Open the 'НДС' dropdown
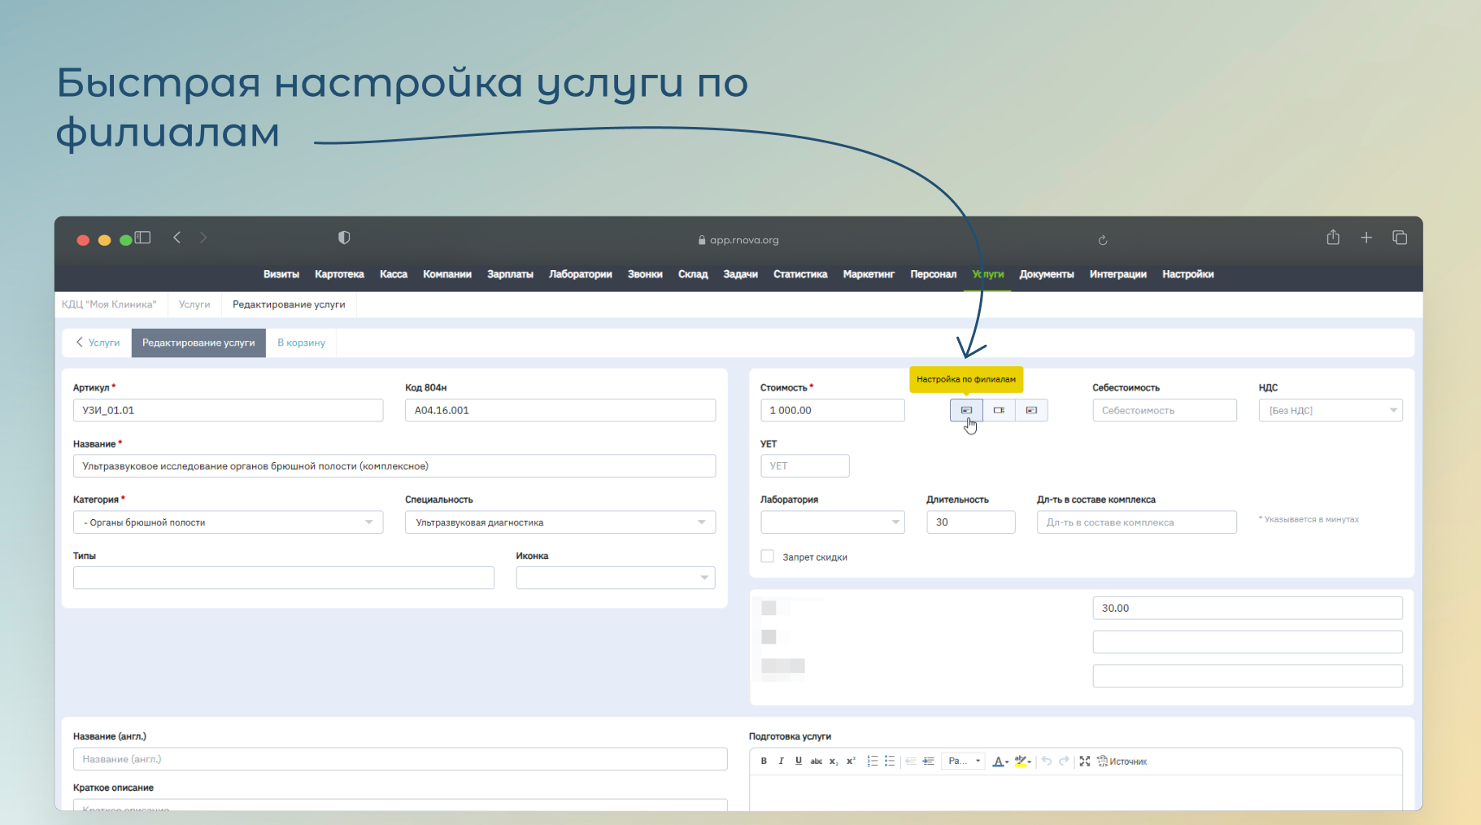 (1330, 411)
